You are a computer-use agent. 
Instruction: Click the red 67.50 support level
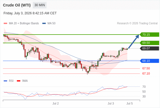[x=146, y=68]
